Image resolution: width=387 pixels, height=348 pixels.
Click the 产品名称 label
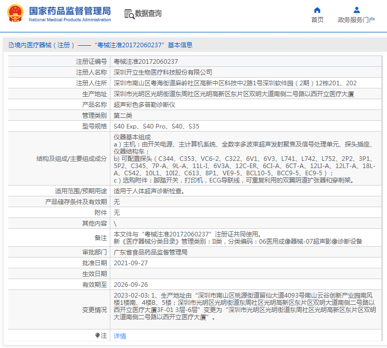(94, 105)
